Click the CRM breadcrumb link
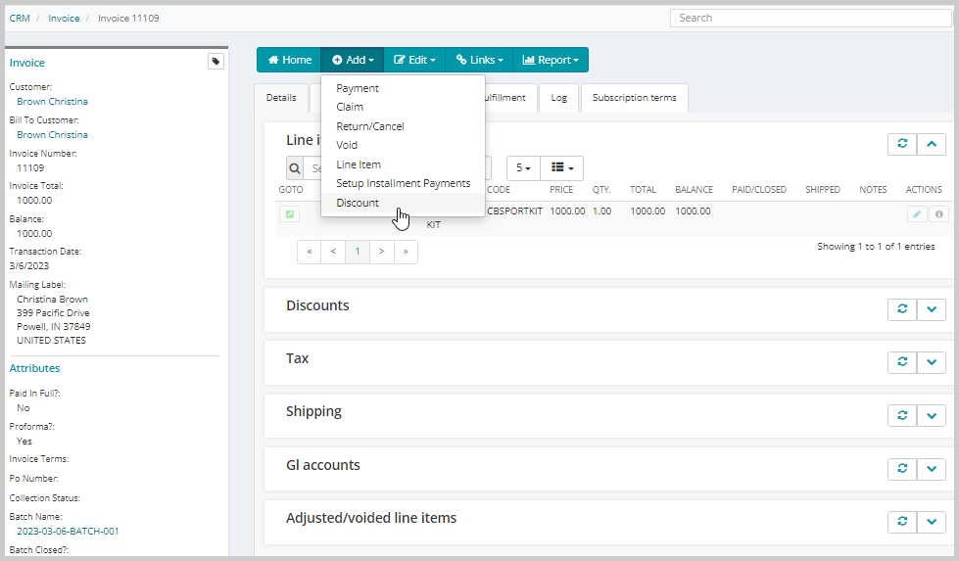959x561 pixels. click(20, 19)
